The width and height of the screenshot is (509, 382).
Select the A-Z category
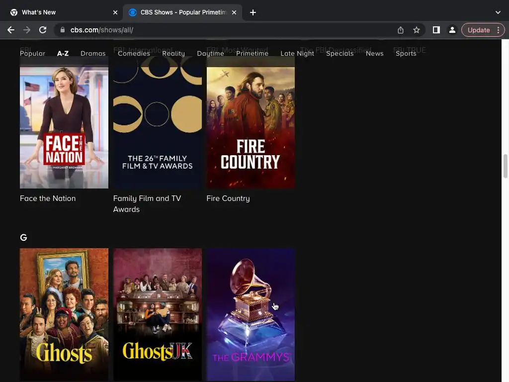point(63,53)
